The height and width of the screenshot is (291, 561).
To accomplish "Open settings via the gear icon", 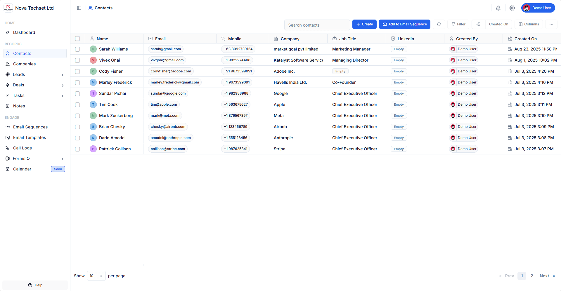I will point(512,8).
